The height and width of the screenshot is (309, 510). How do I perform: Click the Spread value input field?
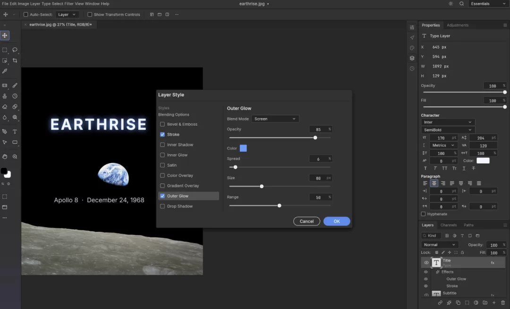(x=320, y=159)
